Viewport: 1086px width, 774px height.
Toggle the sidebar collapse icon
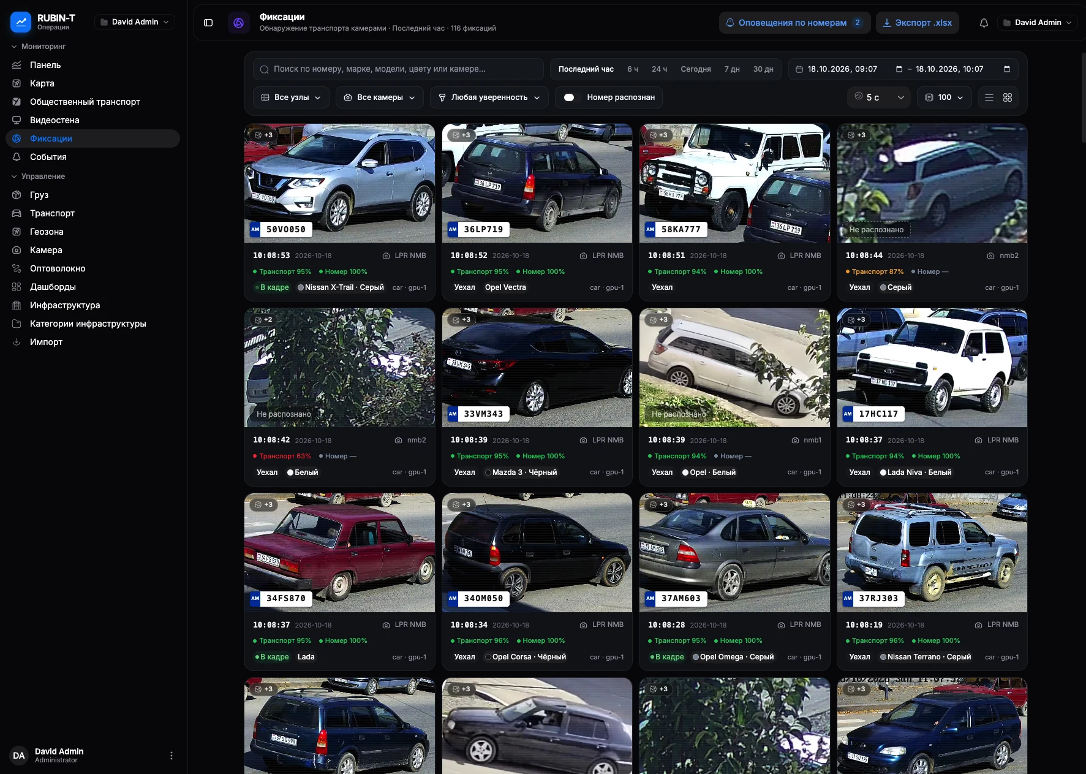coord(208,23)
